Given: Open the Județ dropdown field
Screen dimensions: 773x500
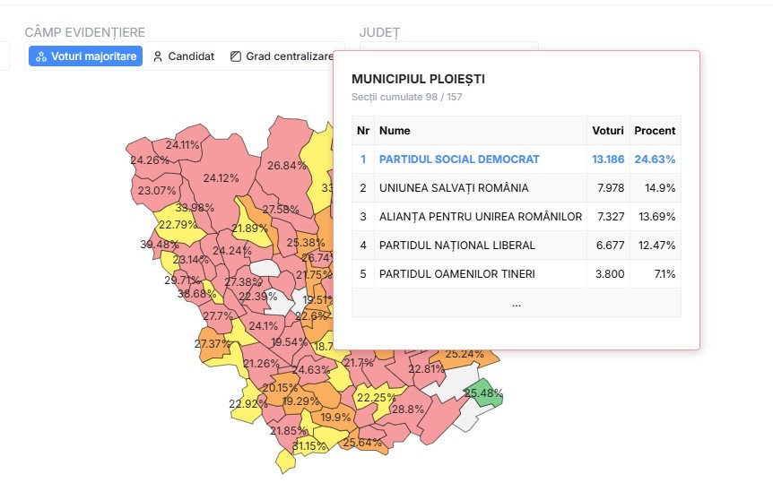Looking at the screenshot, I should [x=448, y=47].
